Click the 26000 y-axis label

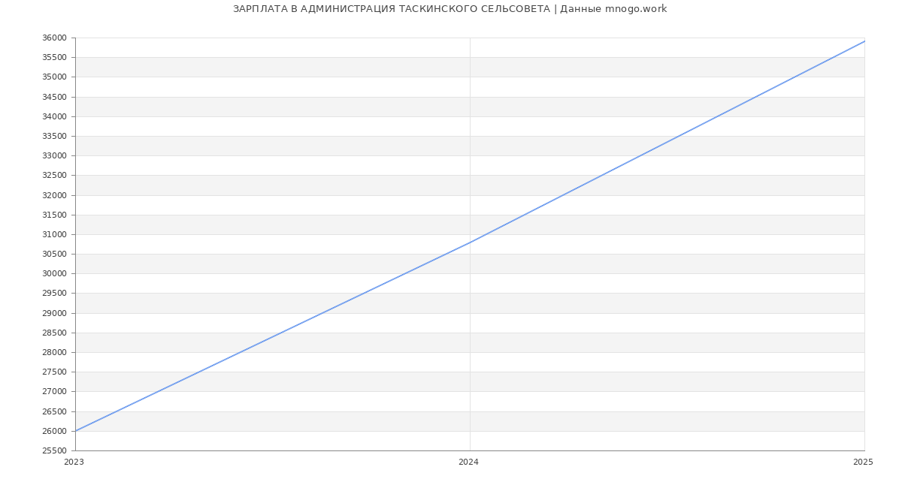click(x=53, y=431)
